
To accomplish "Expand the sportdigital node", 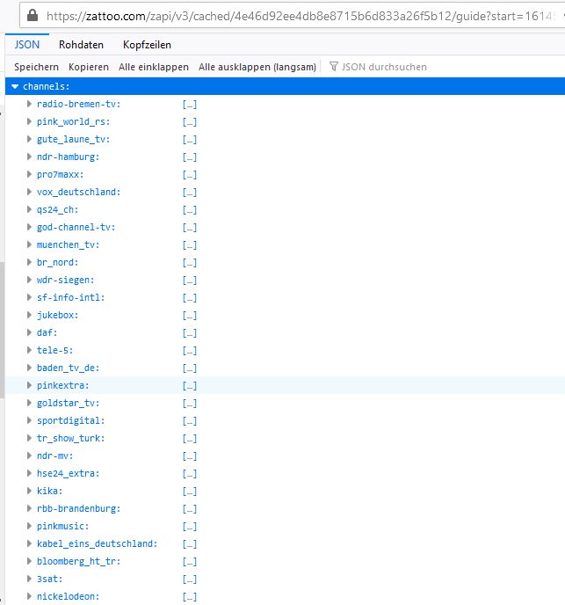I will pyautogui.click(x=29, y=420).
